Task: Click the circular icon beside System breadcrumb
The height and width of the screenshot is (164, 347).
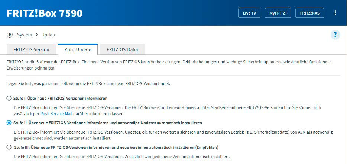Action: click(x=10, y=35)
